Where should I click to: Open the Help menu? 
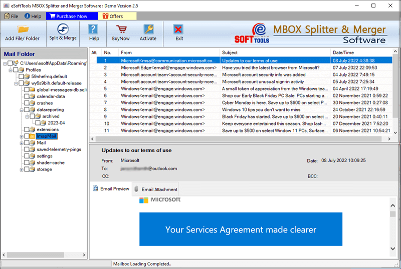pos(33,16)
